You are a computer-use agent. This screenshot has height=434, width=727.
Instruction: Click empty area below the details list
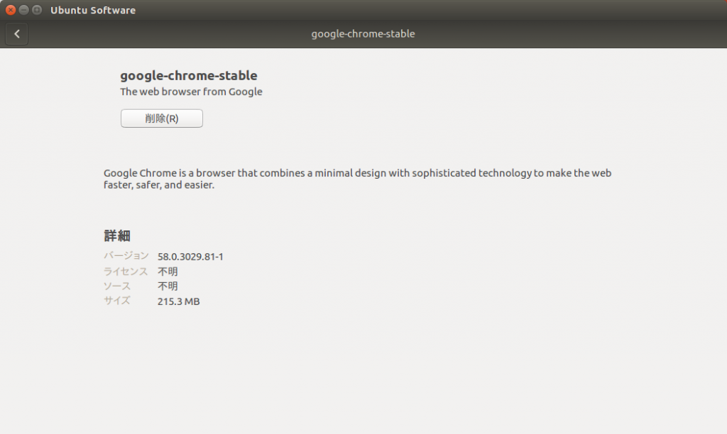pos(363,371)
